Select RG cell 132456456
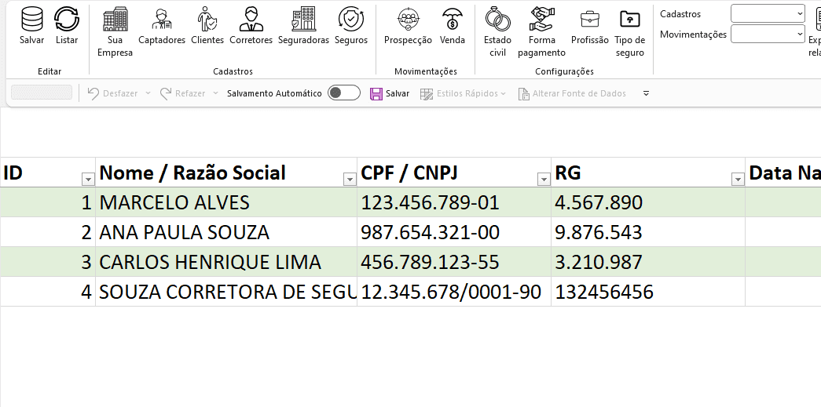821x407 pixels. 648,292
